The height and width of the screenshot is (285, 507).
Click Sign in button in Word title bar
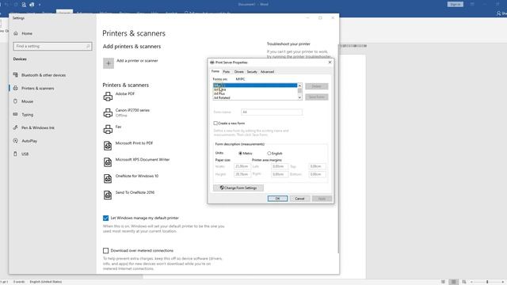(x=456, y=4)
